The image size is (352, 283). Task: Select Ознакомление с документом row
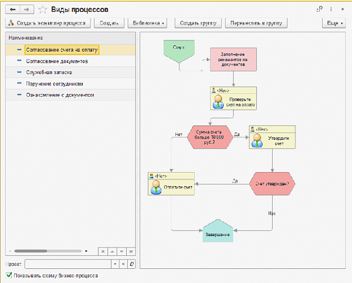point(70,95)
